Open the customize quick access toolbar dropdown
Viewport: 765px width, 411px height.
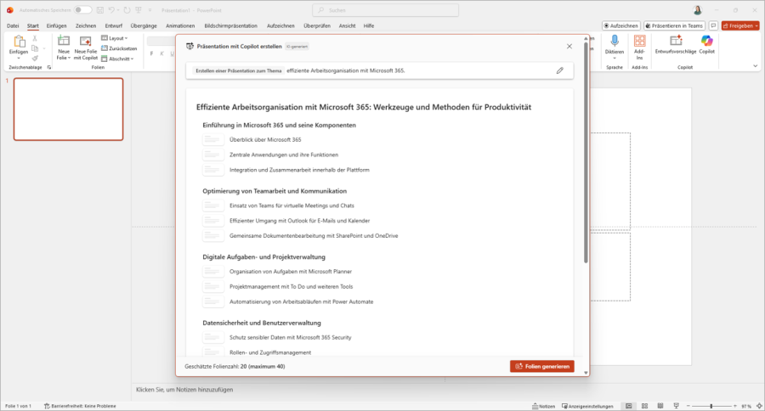coord(150,10)
